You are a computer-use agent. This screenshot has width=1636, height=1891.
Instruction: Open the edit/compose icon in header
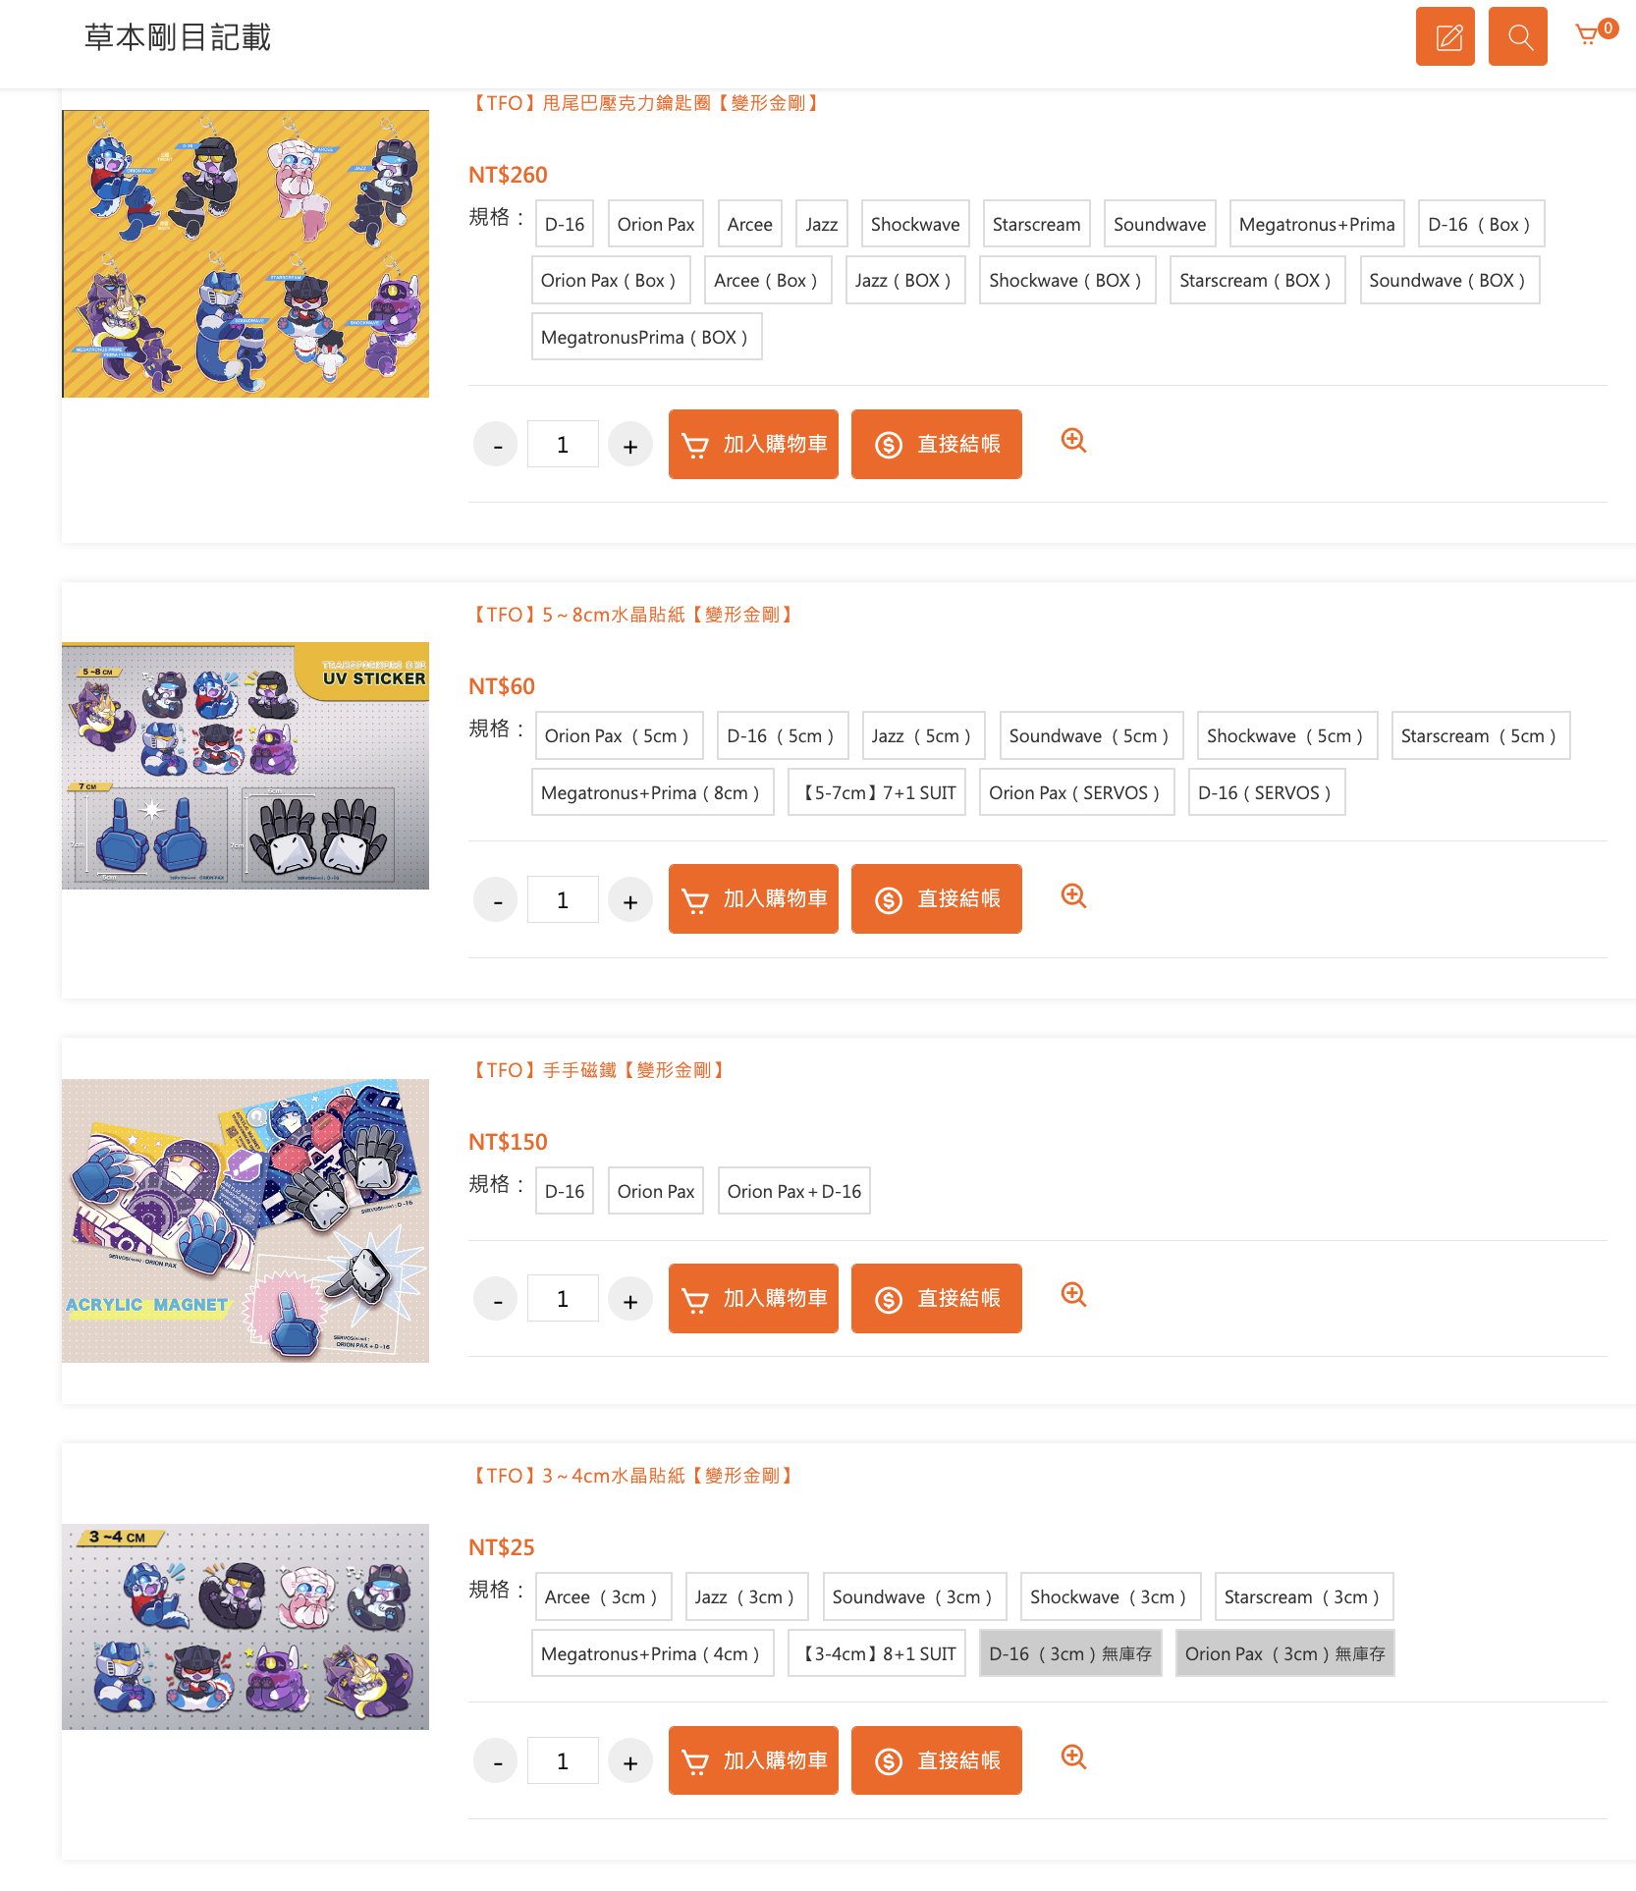tap(1445, 36)
